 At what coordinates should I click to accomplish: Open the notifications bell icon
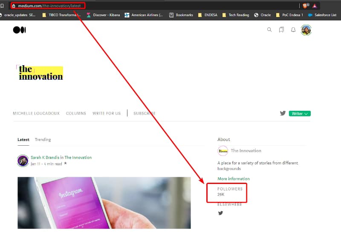pos(293,29)
